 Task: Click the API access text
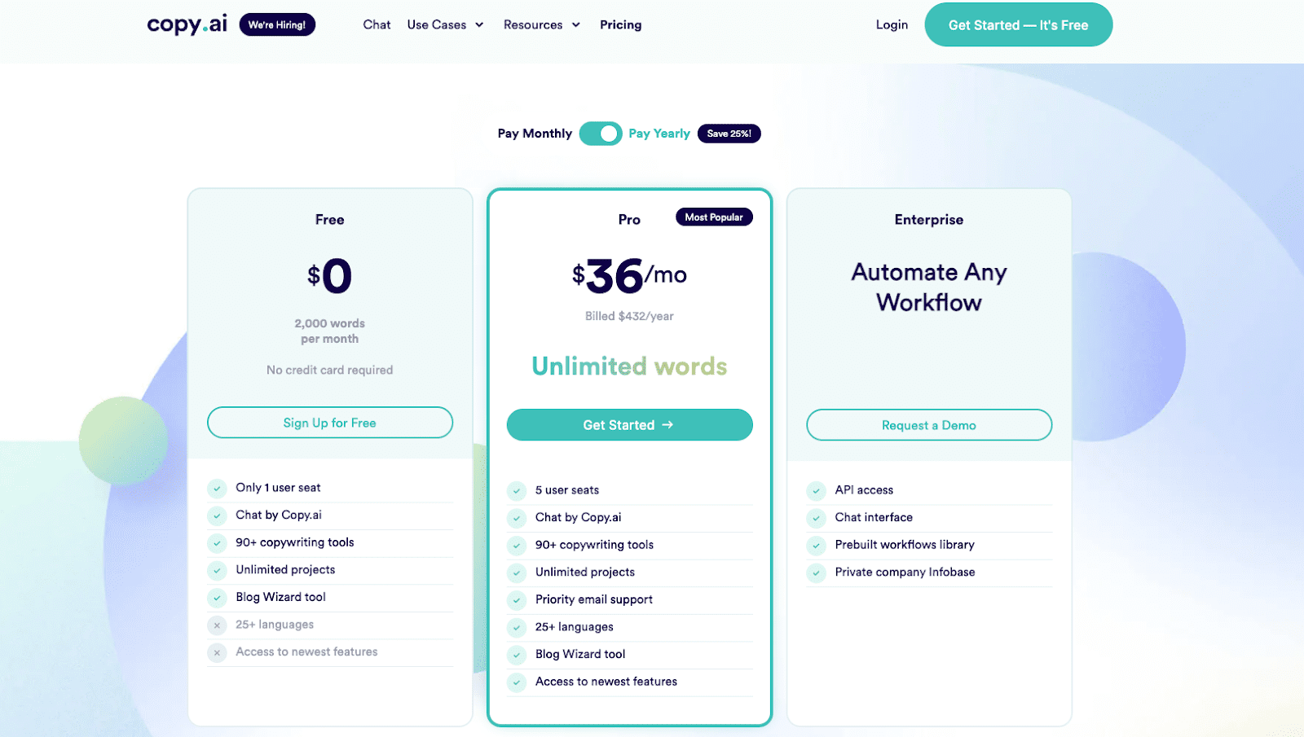pos(864,489)
